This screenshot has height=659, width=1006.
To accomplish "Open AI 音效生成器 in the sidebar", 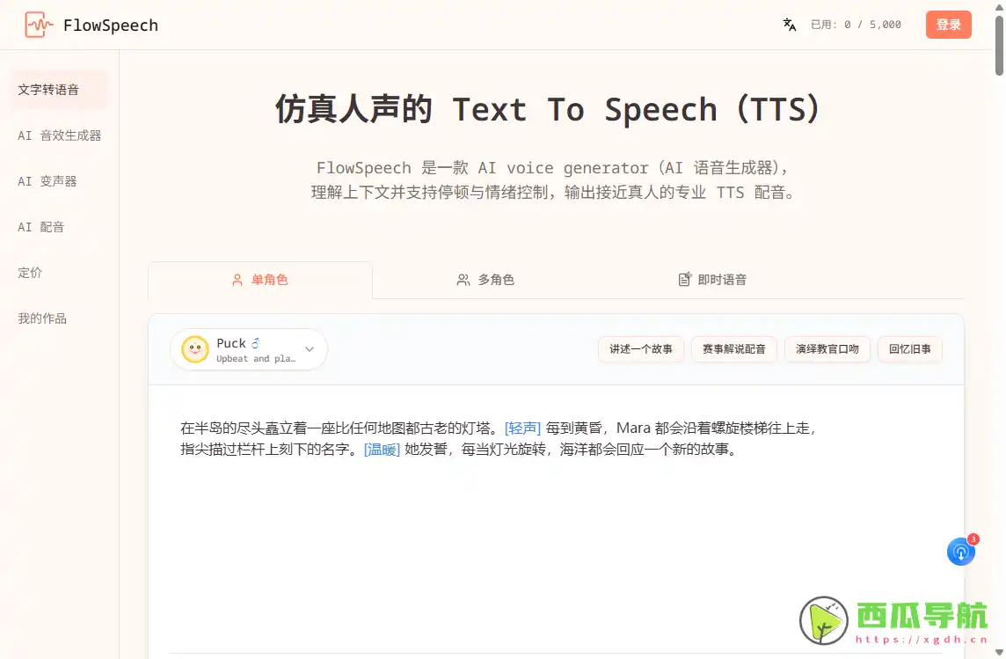I will (59, 135).
